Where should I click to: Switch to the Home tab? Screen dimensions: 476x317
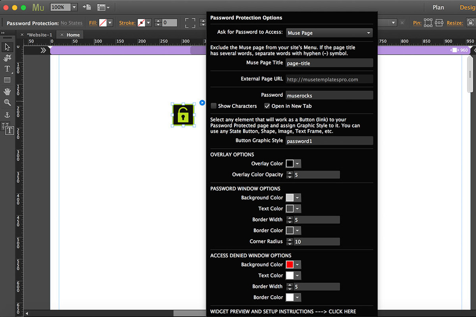click(73, 35)
